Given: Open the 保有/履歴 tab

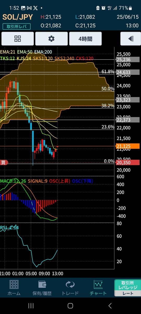Looking at the screenshot, I should 42,288.
